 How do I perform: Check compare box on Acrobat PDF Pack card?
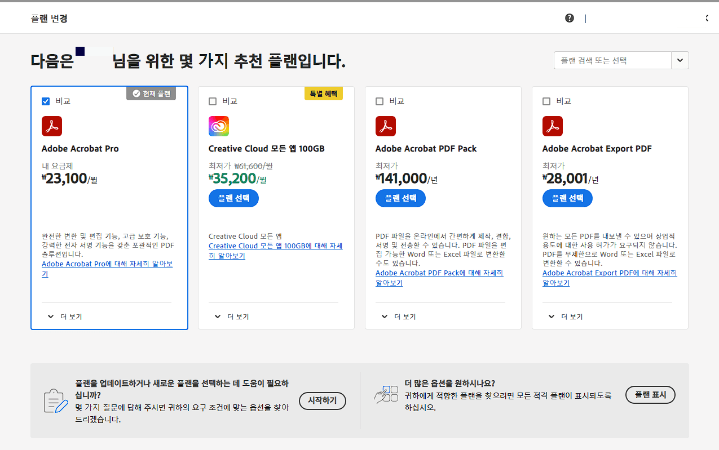(380, 101)
